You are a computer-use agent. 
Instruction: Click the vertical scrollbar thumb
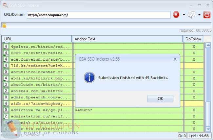pyautogui.click(x=208, y=114)
